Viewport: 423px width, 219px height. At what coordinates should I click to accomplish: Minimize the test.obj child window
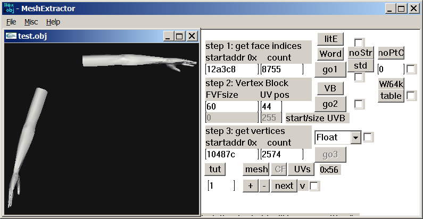coord(168,36)
